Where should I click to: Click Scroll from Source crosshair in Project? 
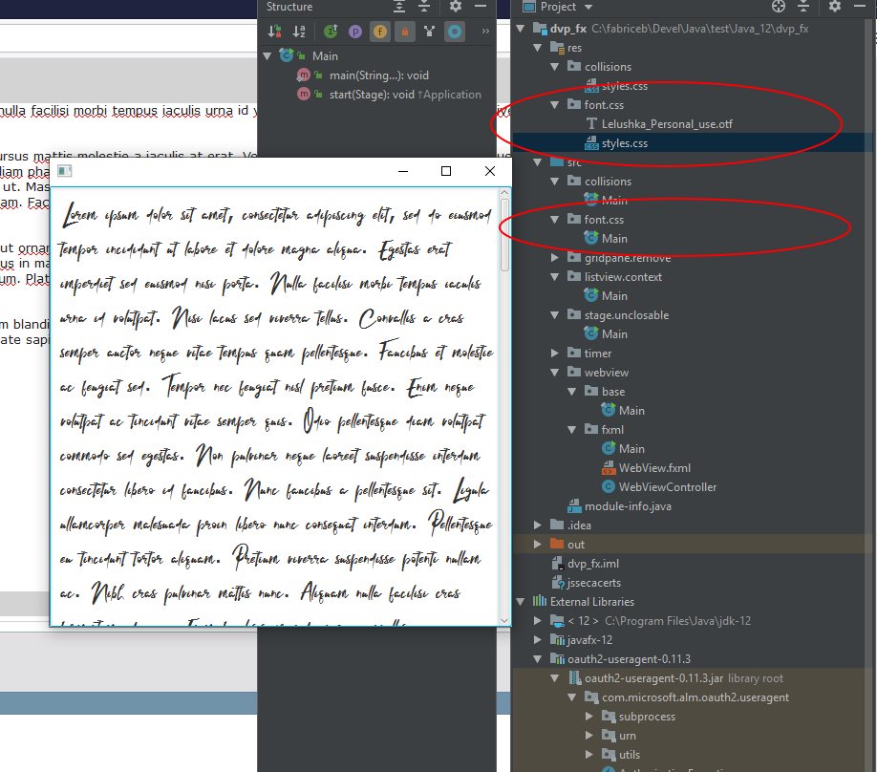coord(779,6)
